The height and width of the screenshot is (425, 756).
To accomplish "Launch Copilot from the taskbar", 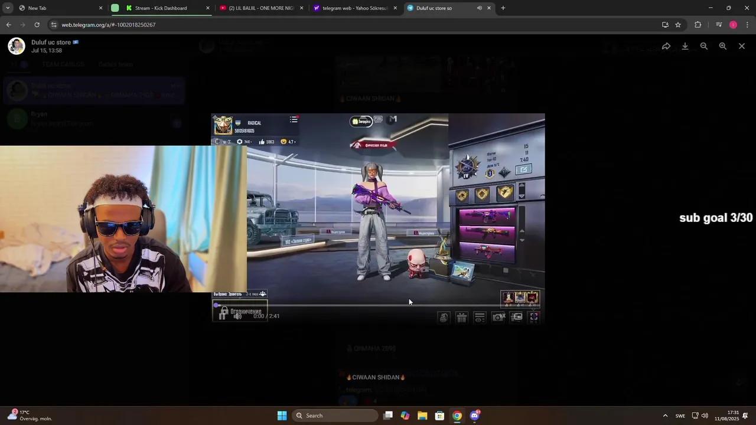I will tap(405, 416).
